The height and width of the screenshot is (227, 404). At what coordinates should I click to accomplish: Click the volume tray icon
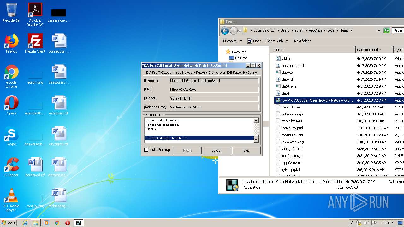366,223
